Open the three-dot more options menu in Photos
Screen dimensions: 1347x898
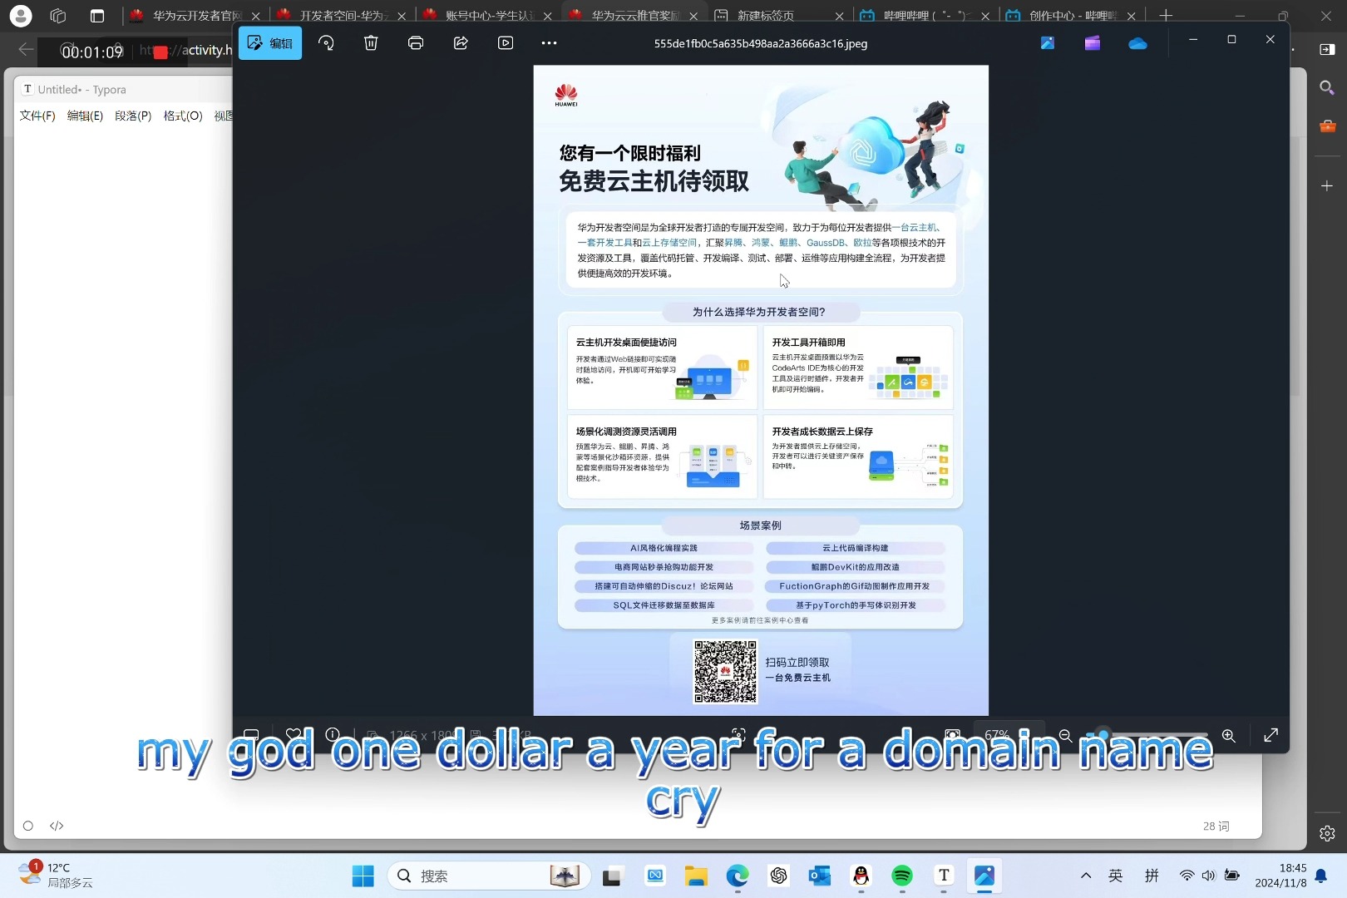click(549, 43)
